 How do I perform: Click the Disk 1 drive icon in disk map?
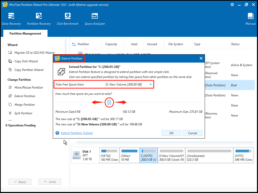[x=77, y=155]
